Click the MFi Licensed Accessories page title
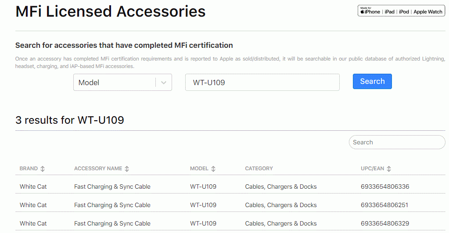This screenshot has height=233, width=449. tap(111, 12)
